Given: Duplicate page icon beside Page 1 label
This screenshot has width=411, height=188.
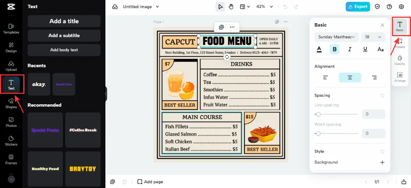Looking at the screenshot, I should [x=277, y=22].
